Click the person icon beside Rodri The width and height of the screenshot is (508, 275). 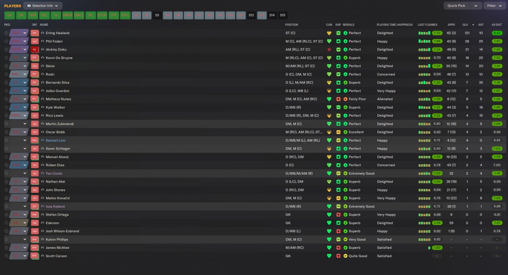pyautogui.click(x=42, y=74)
